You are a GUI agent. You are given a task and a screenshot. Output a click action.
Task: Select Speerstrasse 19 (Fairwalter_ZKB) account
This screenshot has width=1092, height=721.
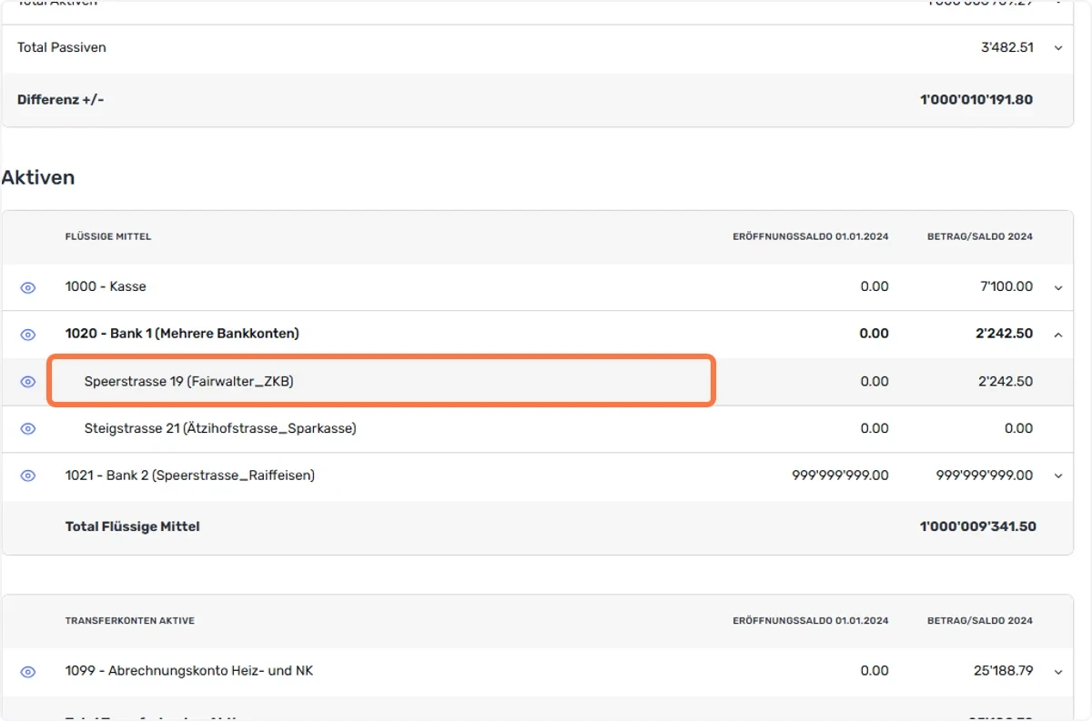[188, 381]
